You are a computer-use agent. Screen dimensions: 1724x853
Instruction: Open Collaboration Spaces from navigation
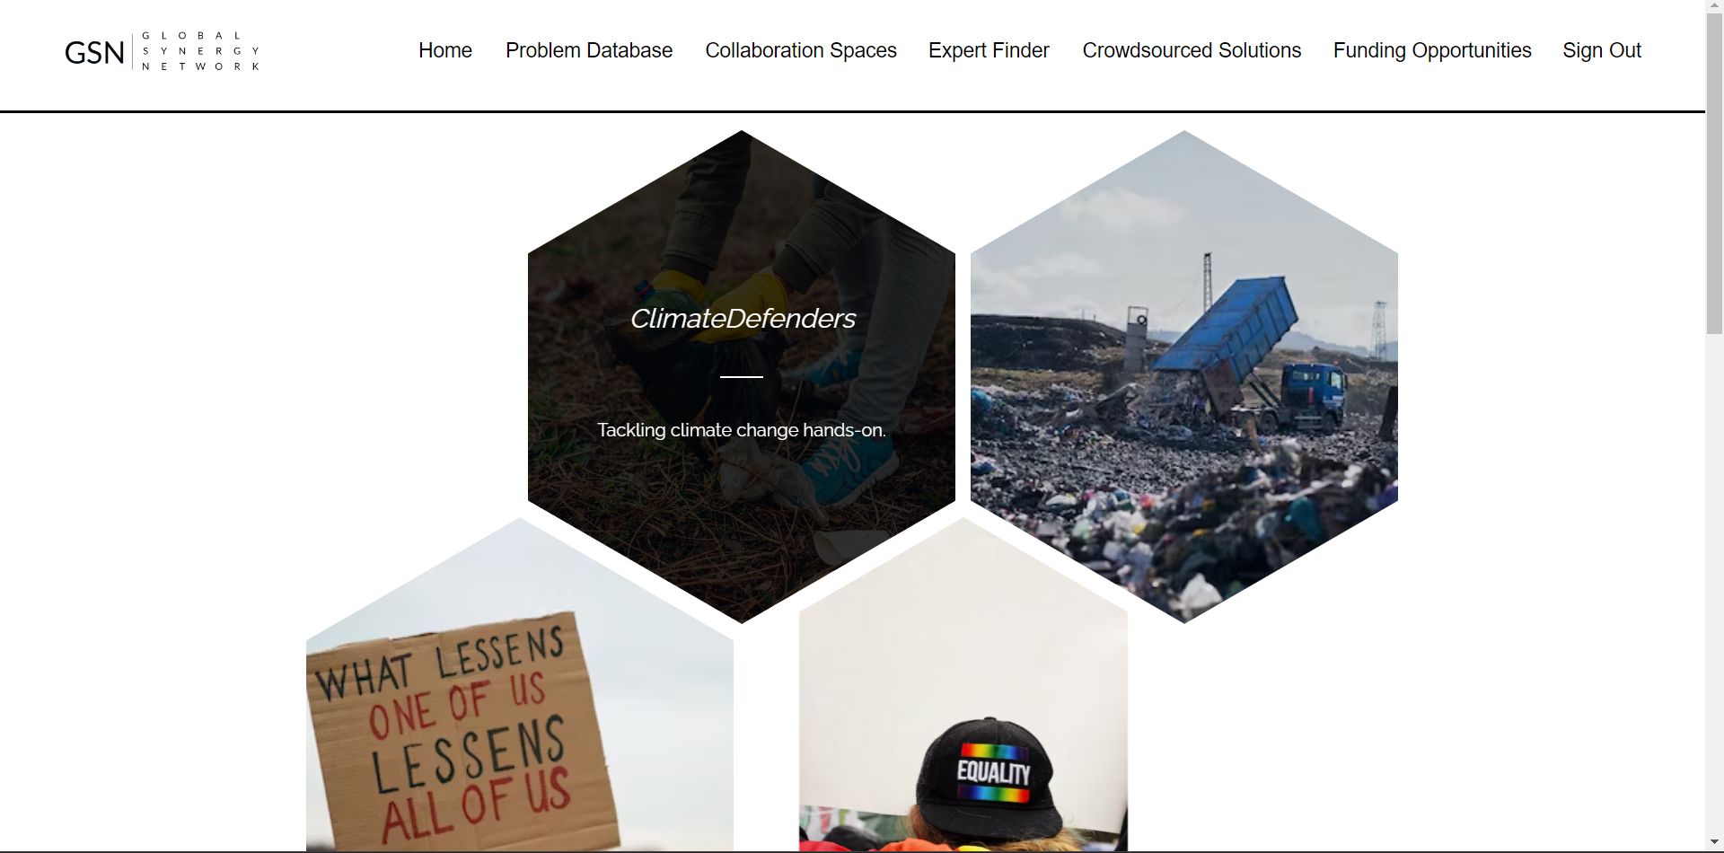click(x=801, y=50)
